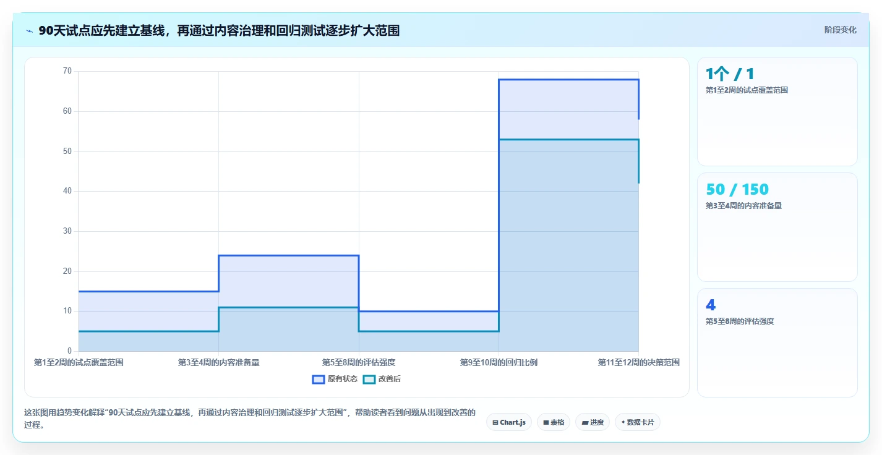Open the 50 / 150 data card
Screen dimensions: 882x455
point(777,227)
